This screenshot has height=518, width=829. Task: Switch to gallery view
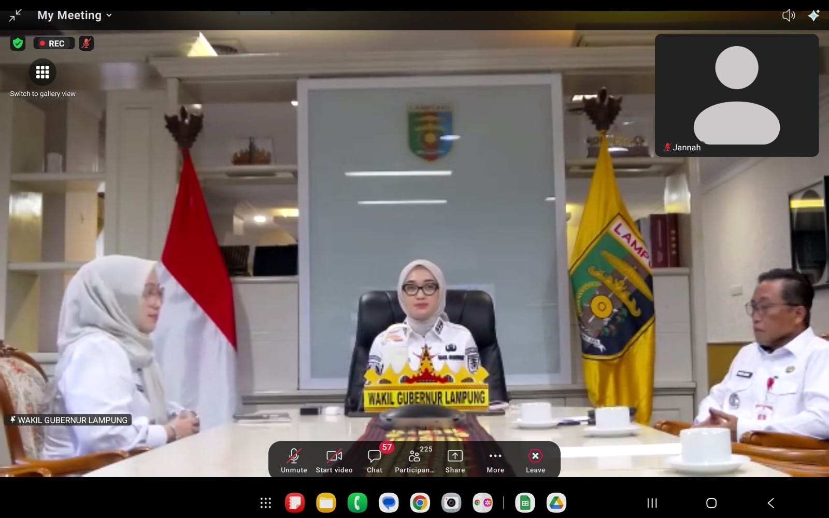click(42, 73)
